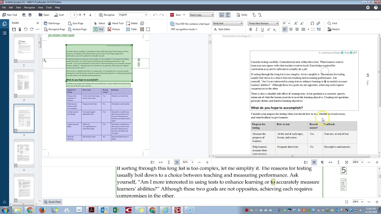Image resolution: width=381 pixels, height=214 pixels.
Task: Select page 2 thumbnail
Action: coord(24,83)
